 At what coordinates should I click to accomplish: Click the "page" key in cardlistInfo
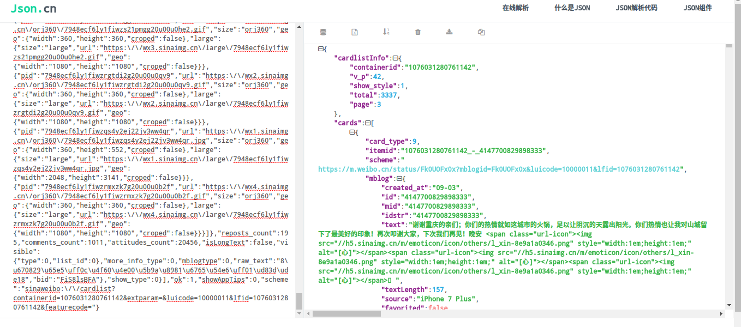[361, 105]
